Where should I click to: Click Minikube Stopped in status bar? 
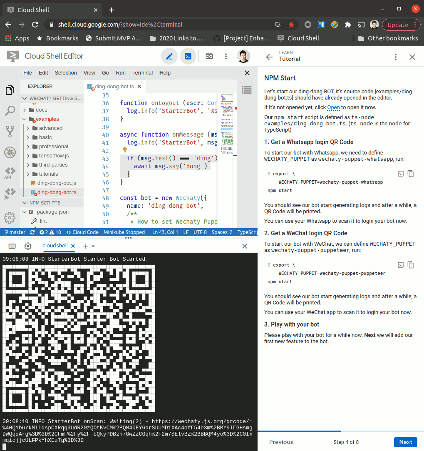pyautogui.click(x=124, y=232)
